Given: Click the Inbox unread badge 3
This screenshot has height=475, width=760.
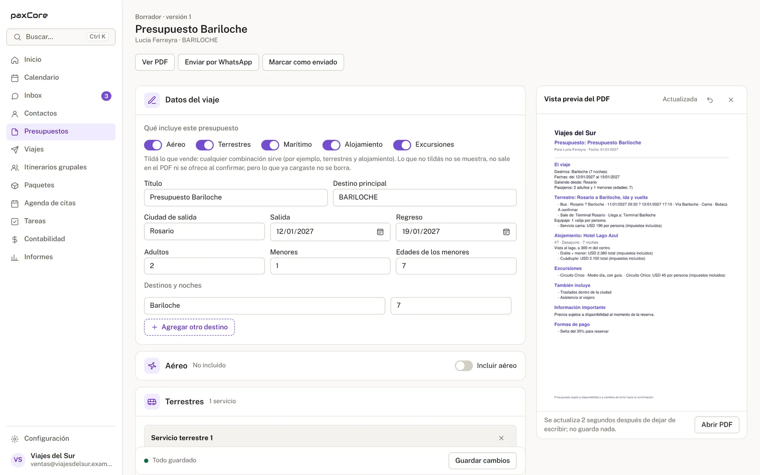Looking at the screenshot, I should point(106,96).
